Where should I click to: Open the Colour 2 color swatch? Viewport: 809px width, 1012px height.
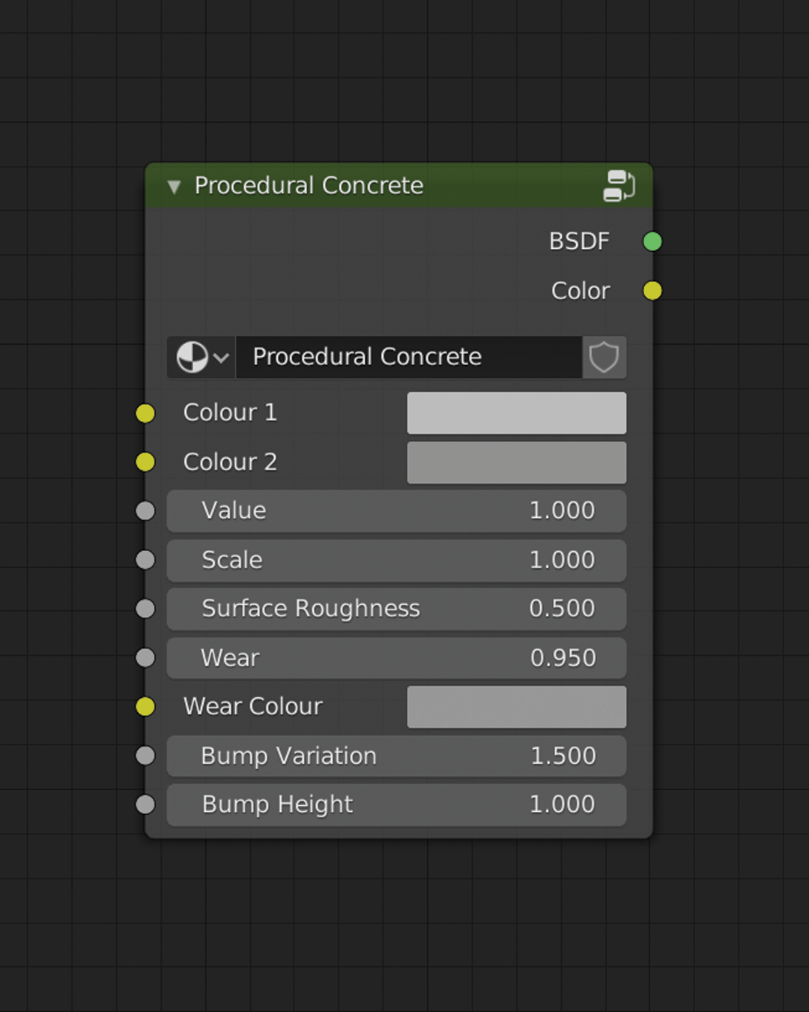click(x=516, y=462)
